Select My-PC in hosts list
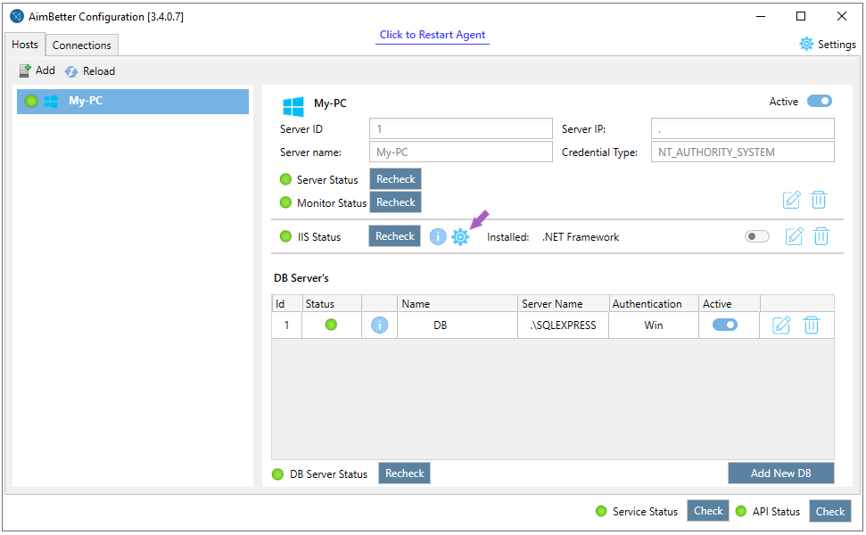Image resolution: width=866 pixels, height=535 pixels. tap(133, 102)
